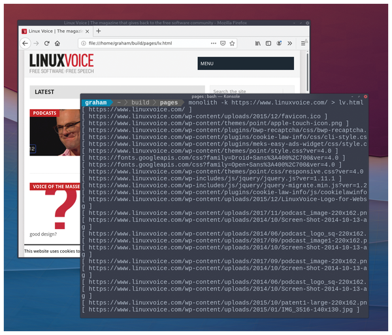Image resolution: width=392 pixels, height=335 pixels.
Task: Close the Firefox window
Action: click(x=307, y=23)
